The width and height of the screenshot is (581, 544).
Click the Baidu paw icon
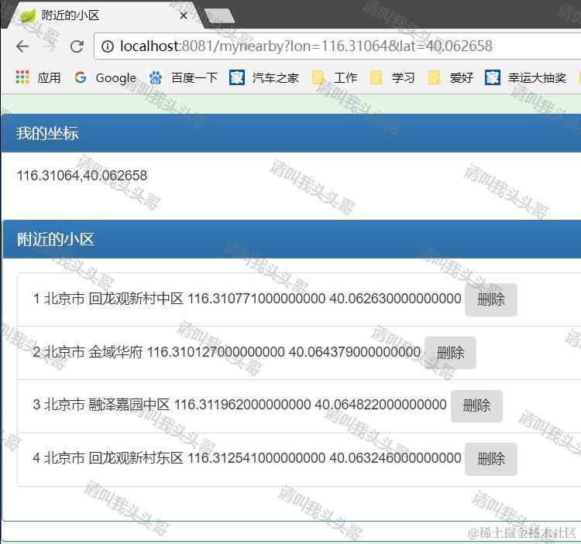click(x=156, y=77)
